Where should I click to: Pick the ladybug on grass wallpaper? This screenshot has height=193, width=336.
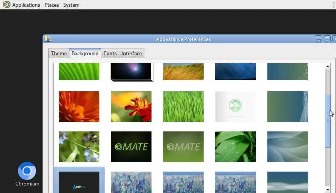(79, 147)
